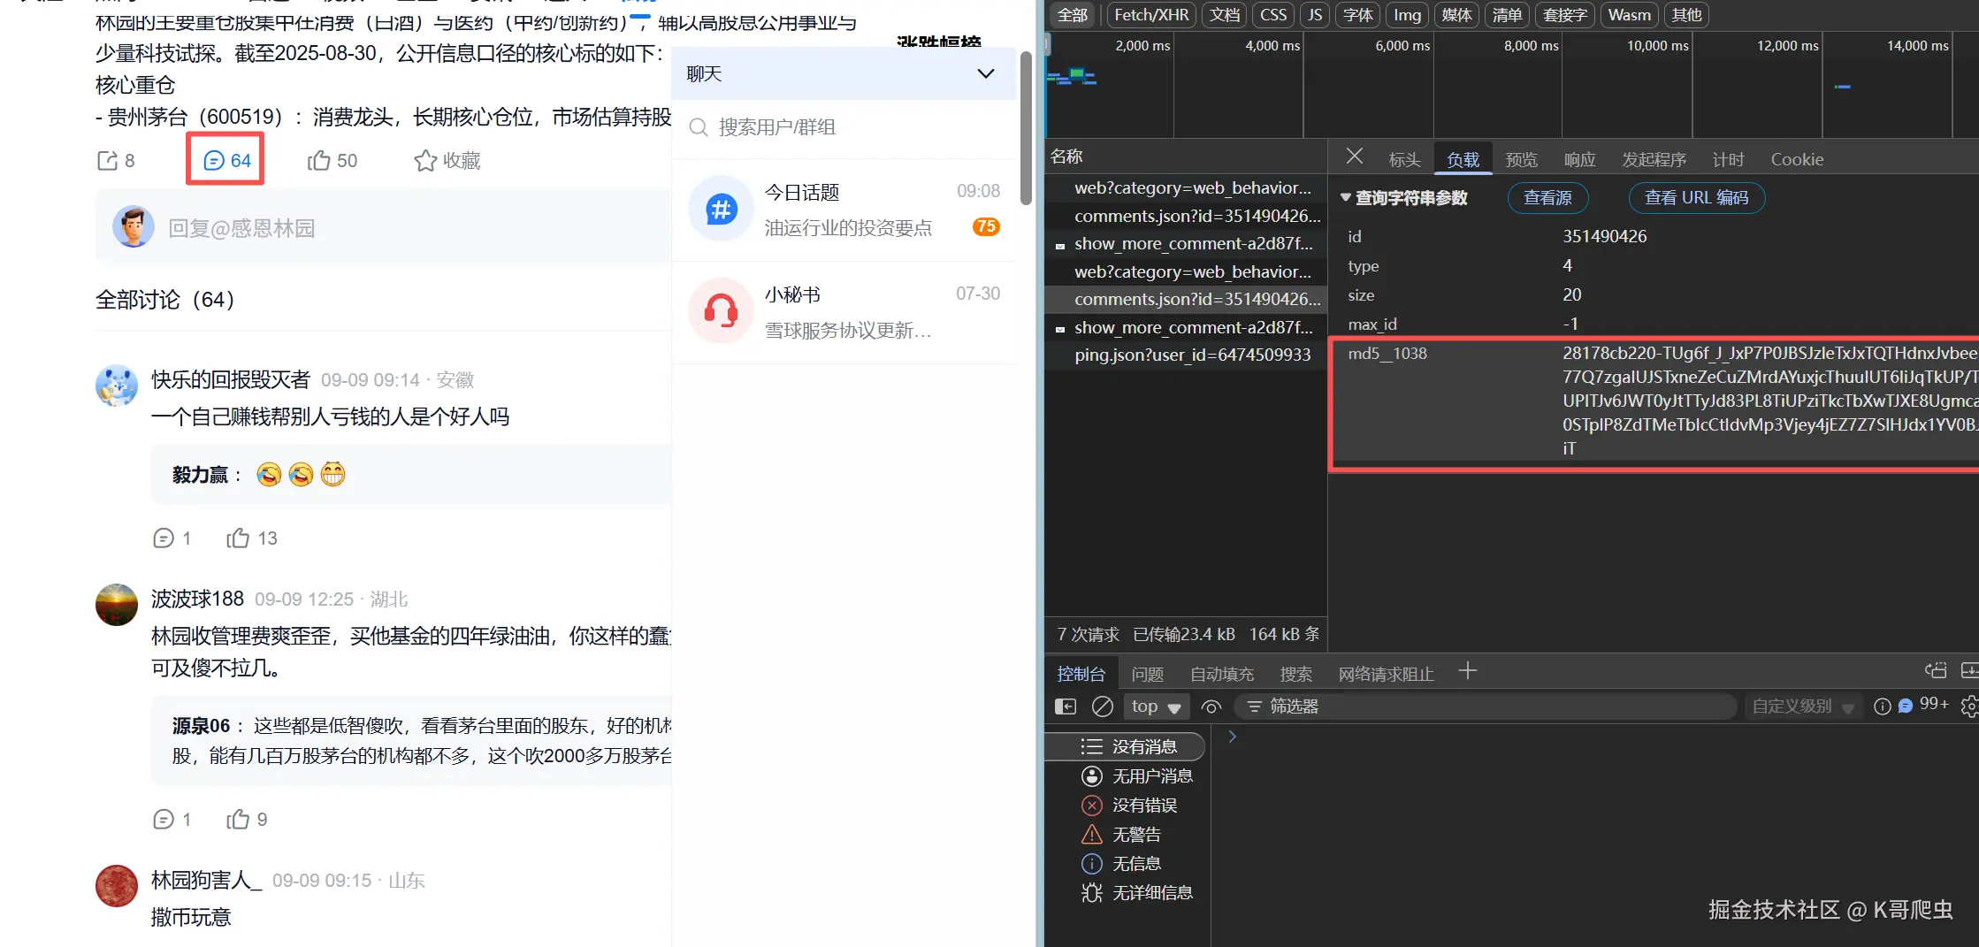
Task: Open username link 林园狗害人_
Action: point(207,881)
